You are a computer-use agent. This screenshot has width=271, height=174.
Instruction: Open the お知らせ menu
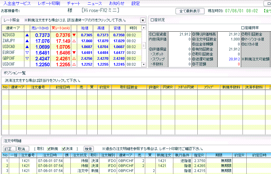click(117, 3)
